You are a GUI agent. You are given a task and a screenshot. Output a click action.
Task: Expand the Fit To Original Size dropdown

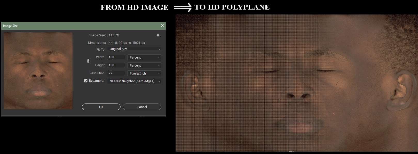(x=134, y=49)
